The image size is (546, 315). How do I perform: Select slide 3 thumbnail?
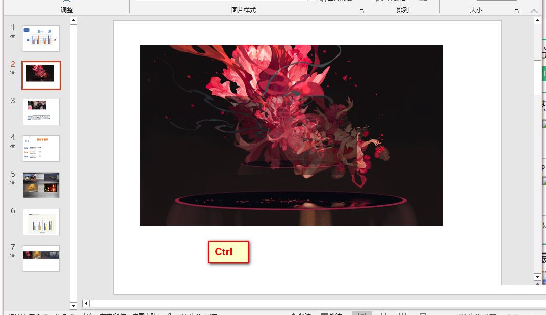click(x=41, y=111)
